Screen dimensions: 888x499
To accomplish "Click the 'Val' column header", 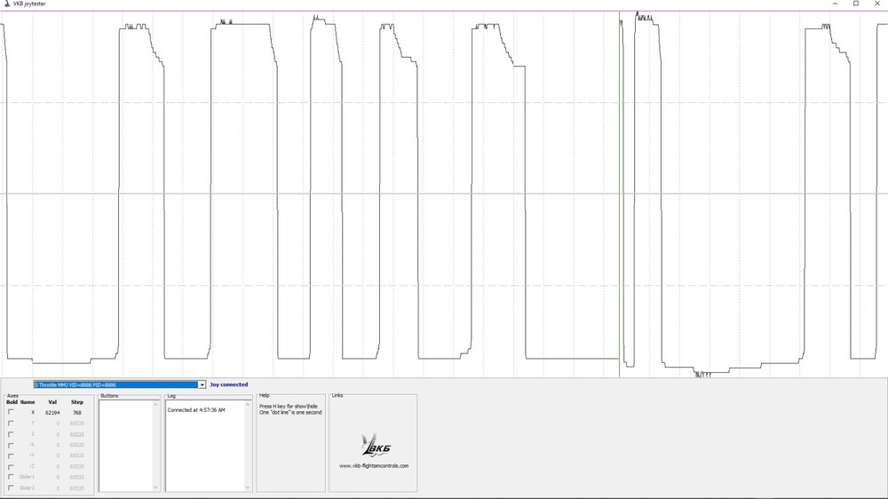I will pyautogui.click(x=52, y=402).
